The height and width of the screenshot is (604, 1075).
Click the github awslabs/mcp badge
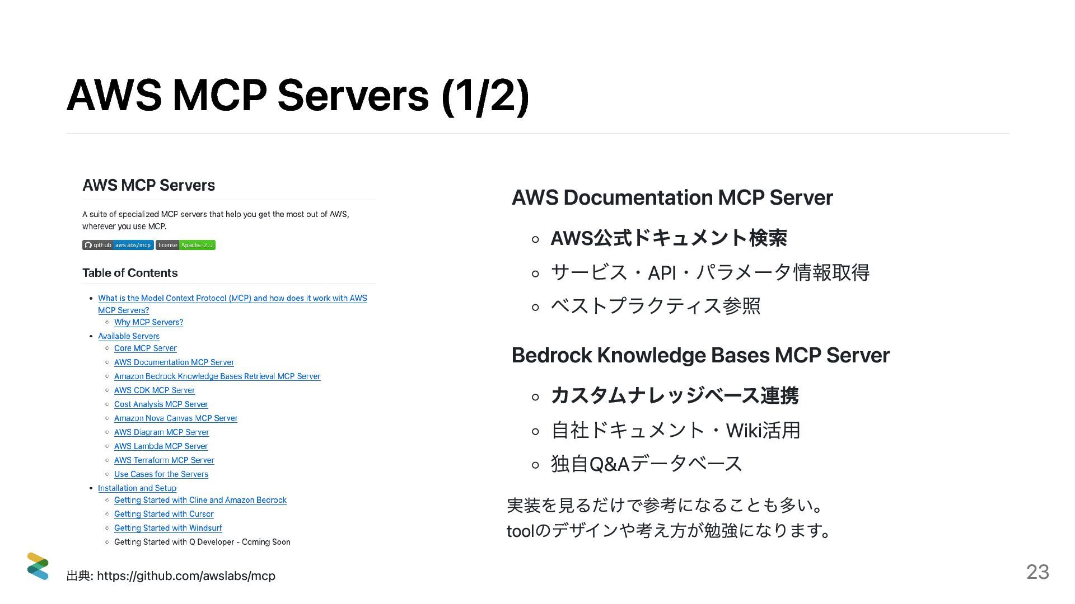coord(118,245)
